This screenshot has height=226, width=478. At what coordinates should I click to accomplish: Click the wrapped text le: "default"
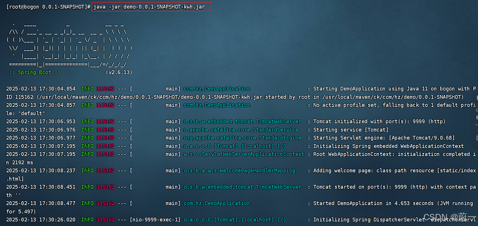point(26,113)
